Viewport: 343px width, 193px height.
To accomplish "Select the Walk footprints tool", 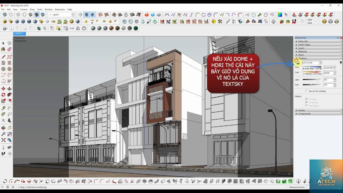I will pyautogui.click(x=3, y=154).
